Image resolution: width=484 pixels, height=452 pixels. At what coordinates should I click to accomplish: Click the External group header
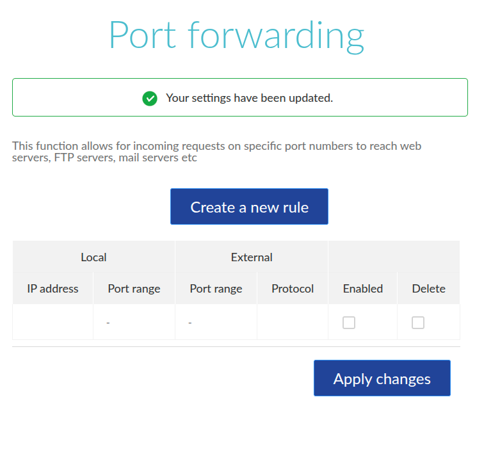252,257
